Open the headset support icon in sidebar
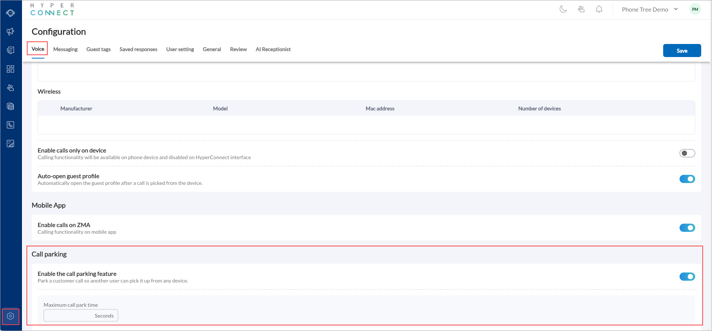The width and height of the screenshot is (712, 331). (x=10, y=13)
